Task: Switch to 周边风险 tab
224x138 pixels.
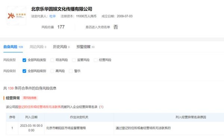Action: (38, 47)
